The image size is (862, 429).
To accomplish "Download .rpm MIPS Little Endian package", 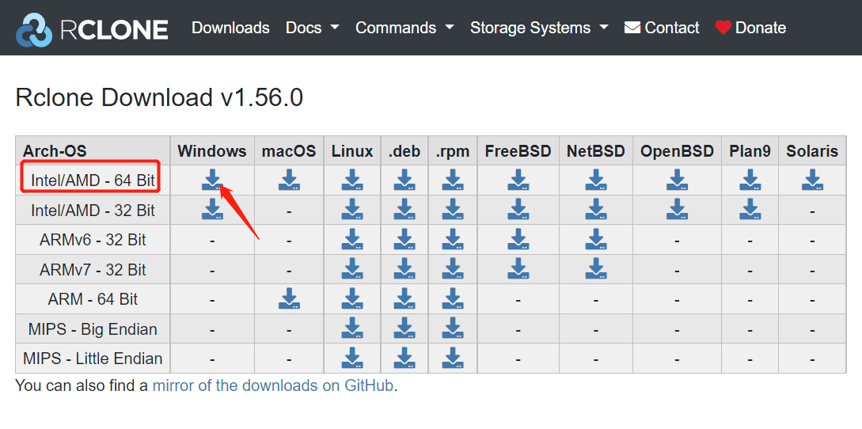I will (453, 358).
